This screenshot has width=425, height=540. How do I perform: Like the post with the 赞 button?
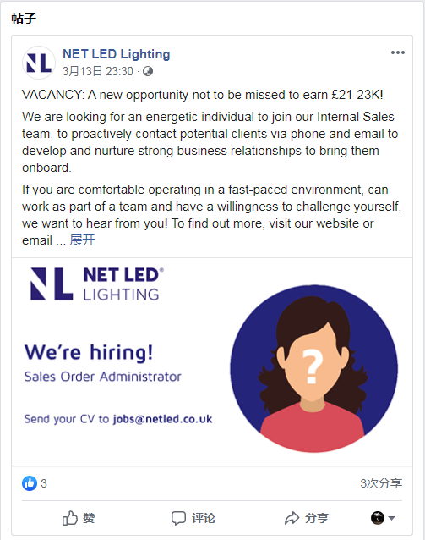tap(79, 518)
